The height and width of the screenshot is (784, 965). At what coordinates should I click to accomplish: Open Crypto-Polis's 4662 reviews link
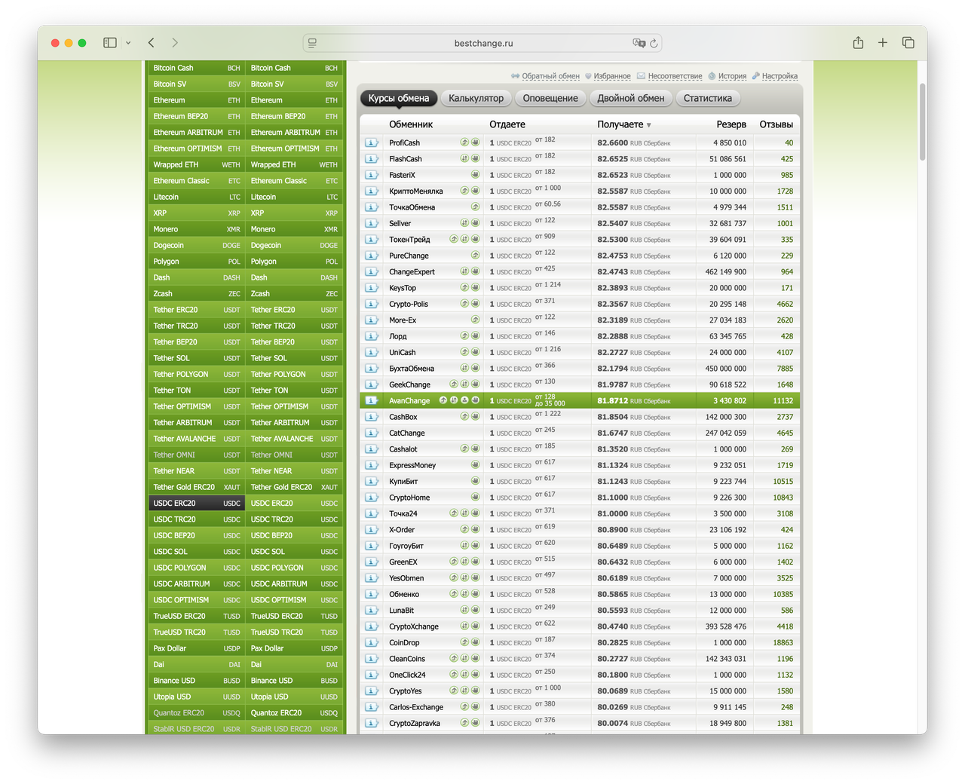coord(785,305)
